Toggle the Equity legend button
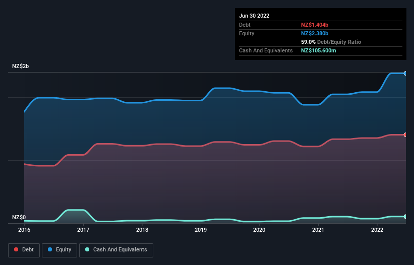The image size is (414, 265). pos(60,250)
